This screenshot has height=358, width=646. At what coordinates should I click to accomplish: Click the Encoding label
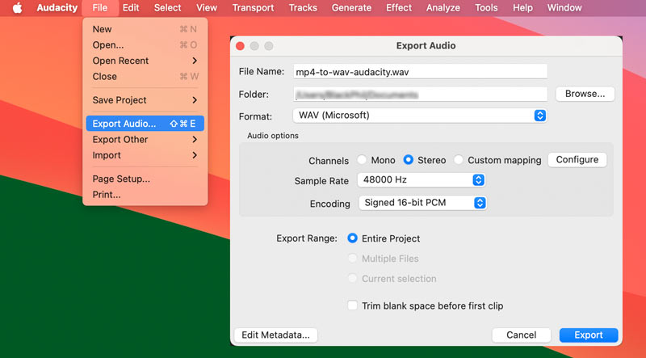pyautogui.click(x=330, y=204)
